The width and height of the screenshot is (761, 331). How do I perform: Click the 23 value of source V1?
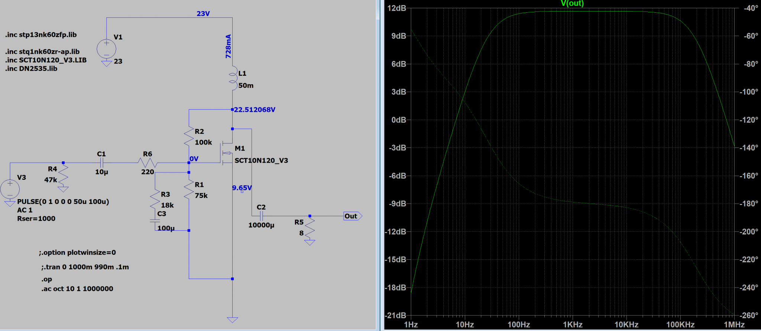[118, 61]
